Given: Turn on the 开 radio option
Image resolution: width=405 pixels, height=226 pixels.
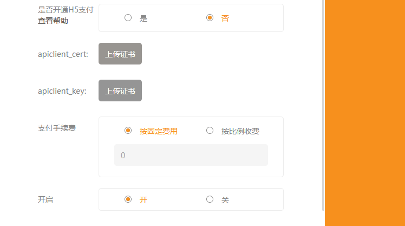Looking at the screenshot, I should click(128, 199).
